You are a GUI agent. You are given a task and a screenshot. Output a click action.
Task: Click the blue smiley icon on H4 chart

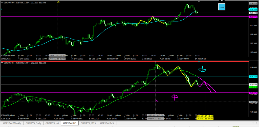(x=222, y=7)
